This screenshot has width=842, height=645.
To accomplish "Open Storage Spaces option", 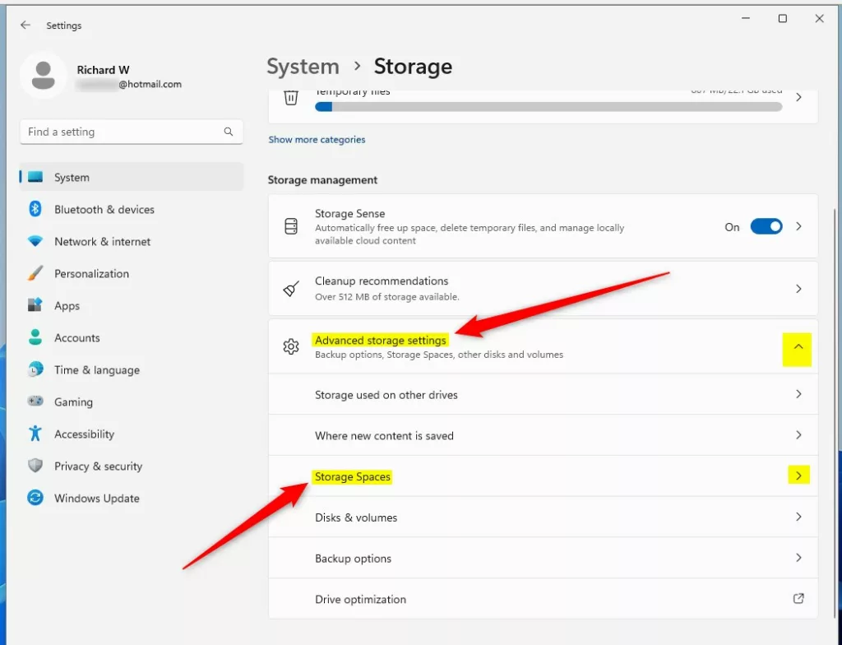I will 543,476.
